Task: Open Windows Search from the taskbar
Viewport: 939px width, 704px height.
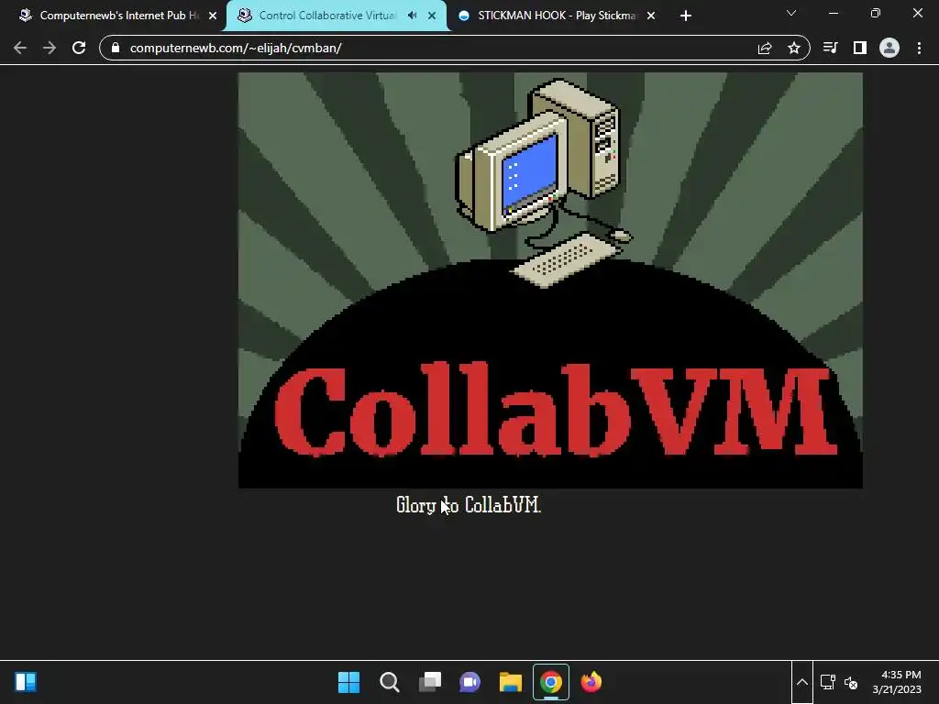Action: [389, 682]
